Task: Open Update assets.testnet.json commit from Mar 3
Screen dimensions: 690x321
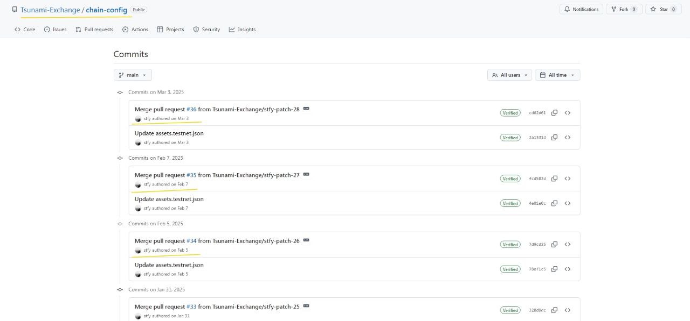Action: [169, 133]
